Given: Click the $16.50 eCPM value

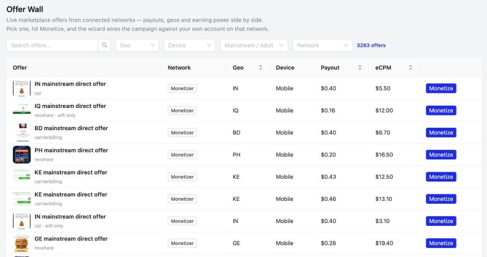Looking at the screenshot, I should [x=384, y=155].
